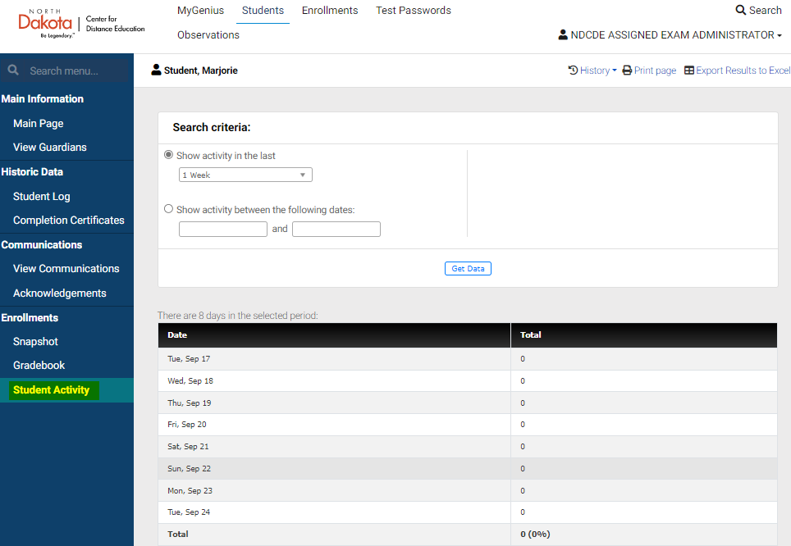
Task: Open Main Page in the sidebar
Action: pos(39,123)
